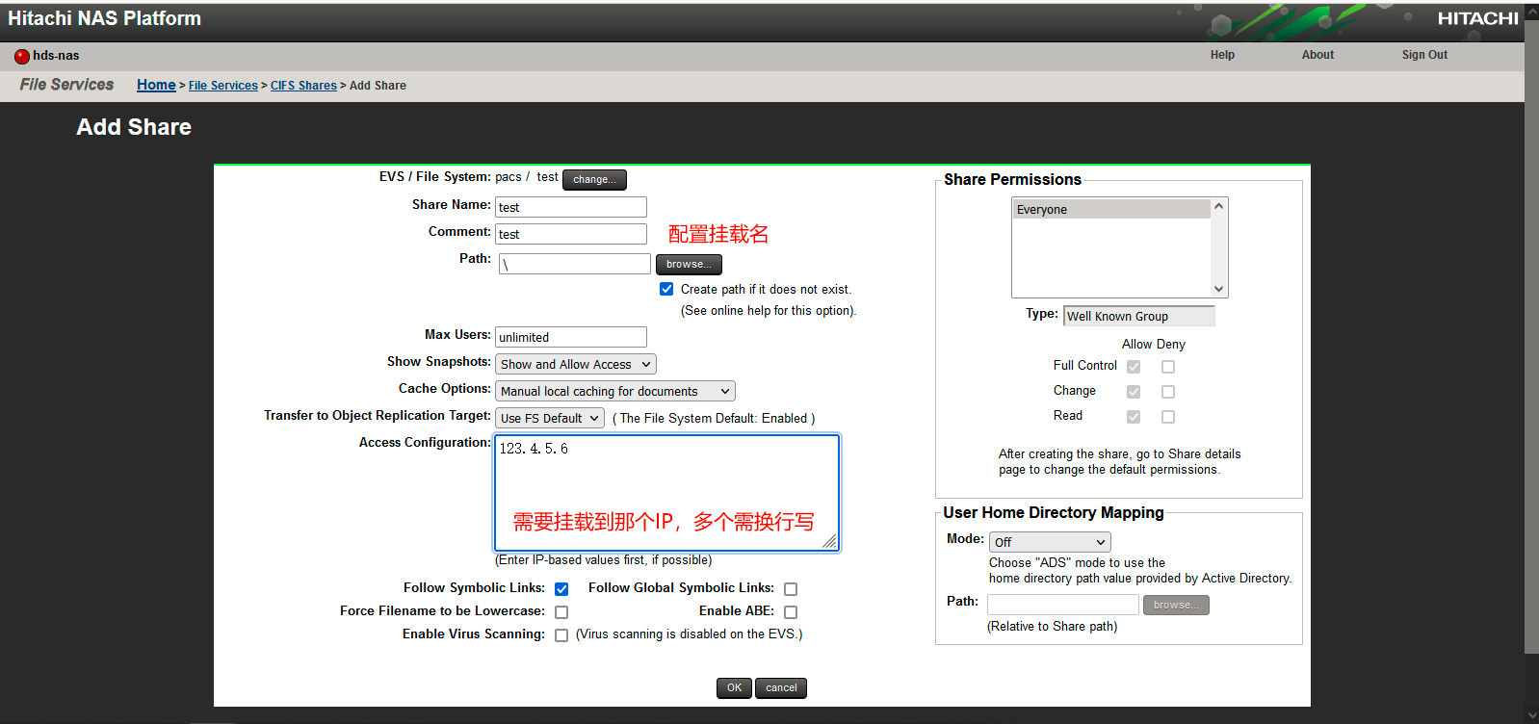Click permissions list scroll-down arrow

1218,289
